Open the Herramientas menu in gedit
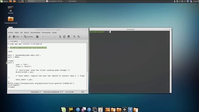199x112 pixels. pyautogui.click(x=35, y=33)
